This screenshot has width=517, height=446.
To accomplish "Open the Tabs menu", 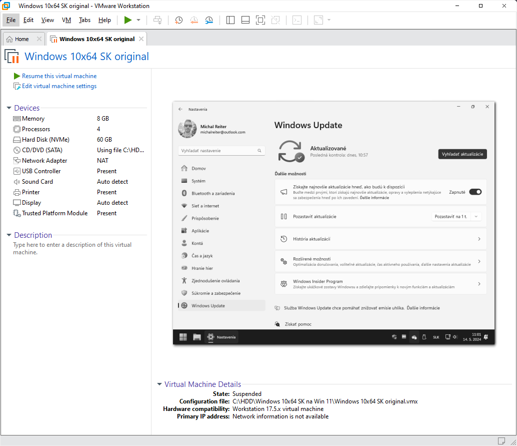I will point(84,20).
